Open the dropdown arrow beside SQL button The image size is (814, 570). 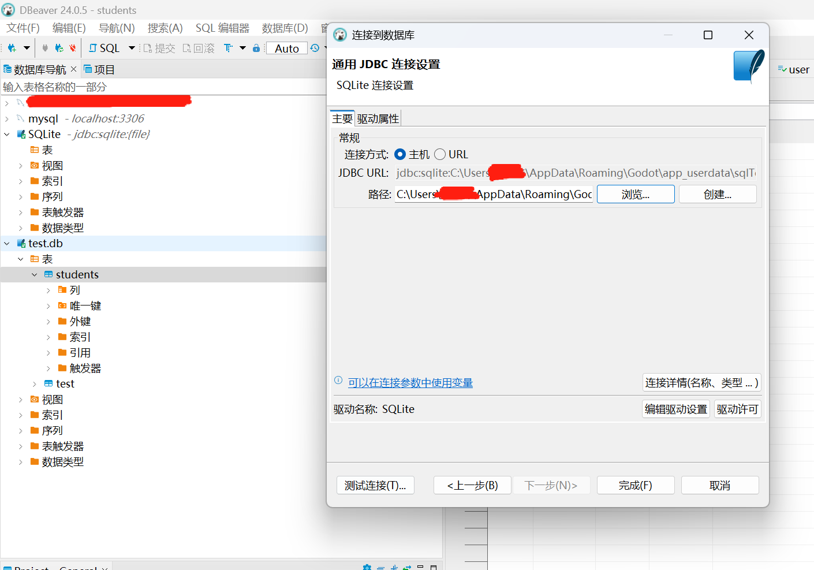click(x=132, y=48)
